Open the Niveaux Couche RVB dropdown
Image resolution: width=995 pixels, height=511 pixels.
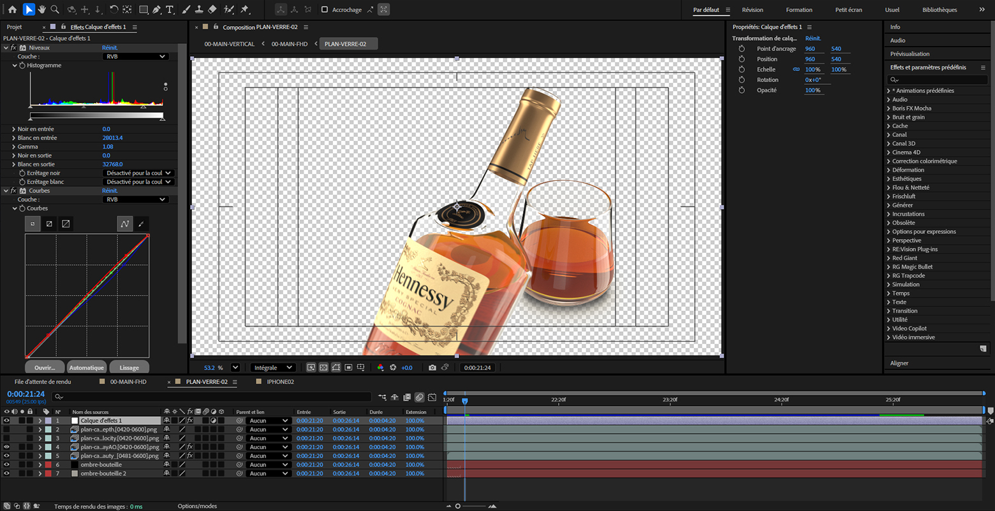(135, 57)
